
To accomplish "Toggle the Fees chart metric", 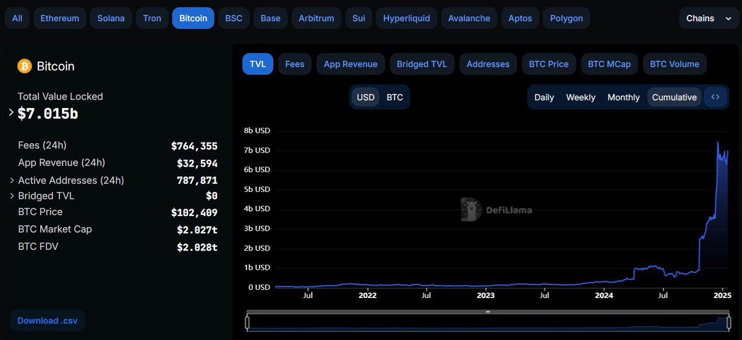I will (x=295, y=64).
